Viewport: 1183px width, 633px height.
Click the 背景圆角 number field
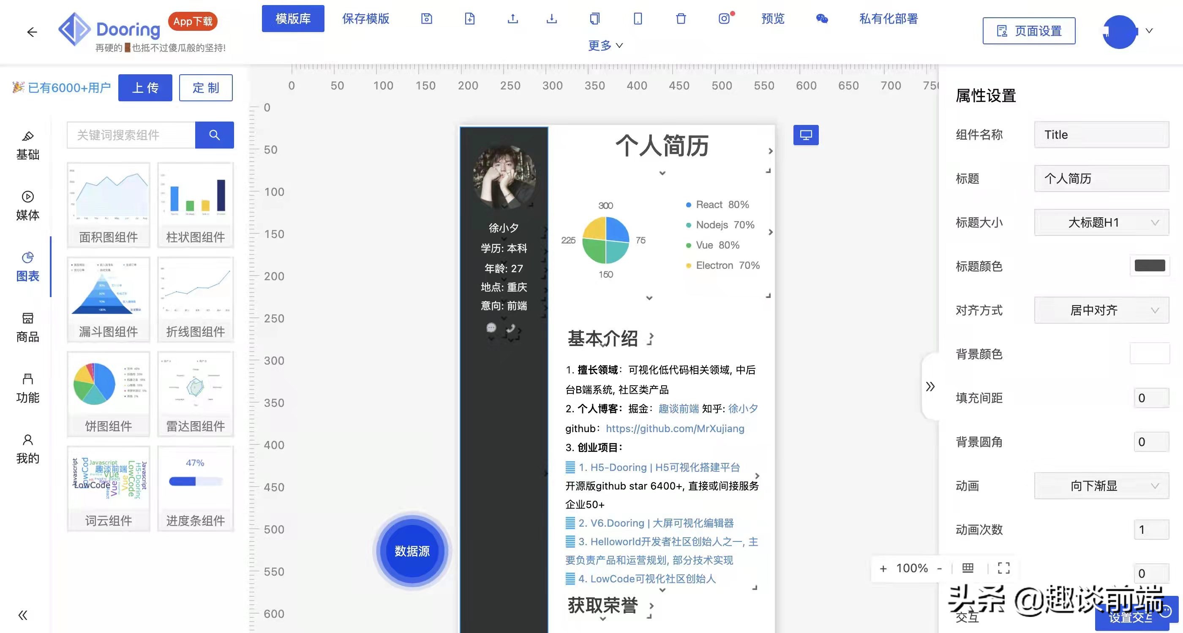[1151, 442]
